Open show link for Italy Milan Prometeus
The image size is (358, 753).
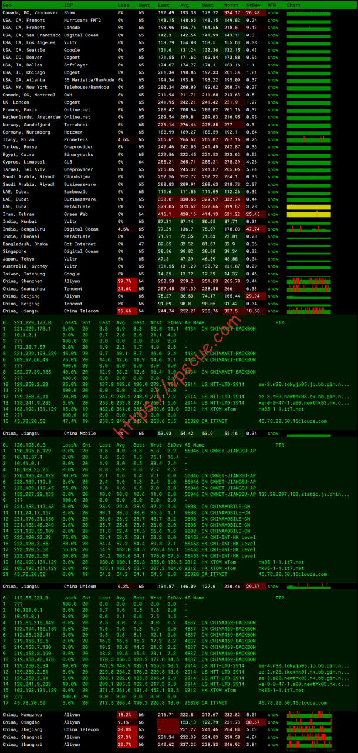point(273,139)
